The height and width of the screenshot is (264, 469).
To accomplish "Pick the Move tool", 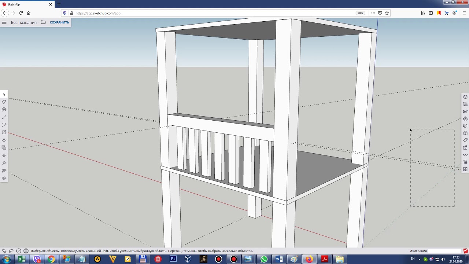I will 4,155.
